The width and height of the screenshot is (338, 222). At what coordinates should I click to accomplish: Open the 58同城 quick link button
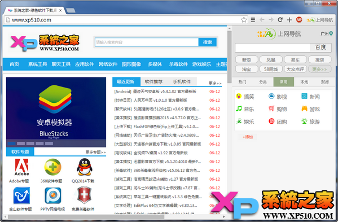coord(271,69)
